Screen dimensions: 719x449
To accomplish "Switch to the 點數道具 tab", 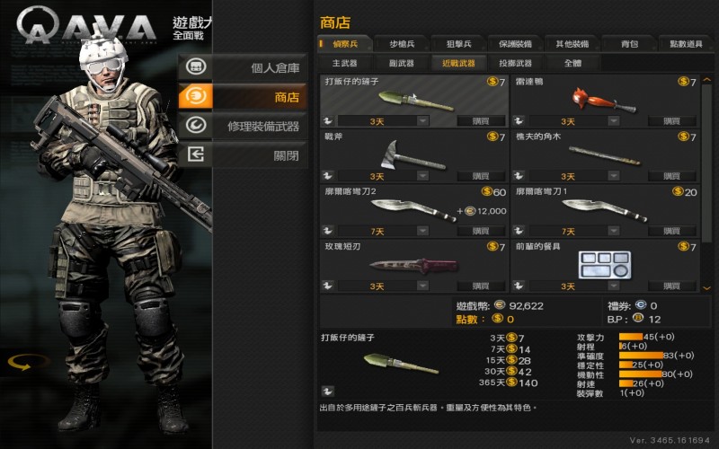I will 687,44.
